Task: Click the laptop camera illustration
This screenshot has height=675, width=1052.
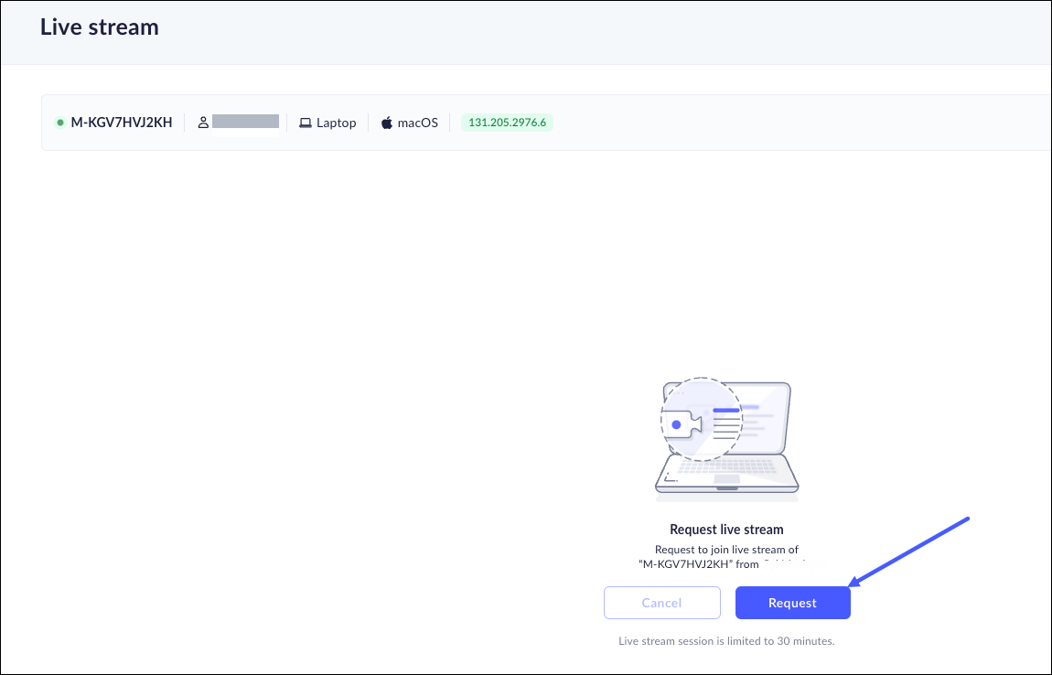Action: [x=726, y=439]
